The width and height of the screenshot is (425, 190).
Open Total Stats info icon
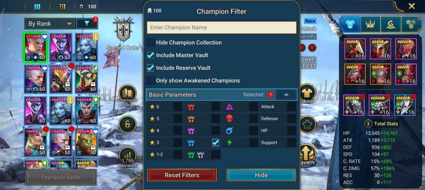(368, 124)
